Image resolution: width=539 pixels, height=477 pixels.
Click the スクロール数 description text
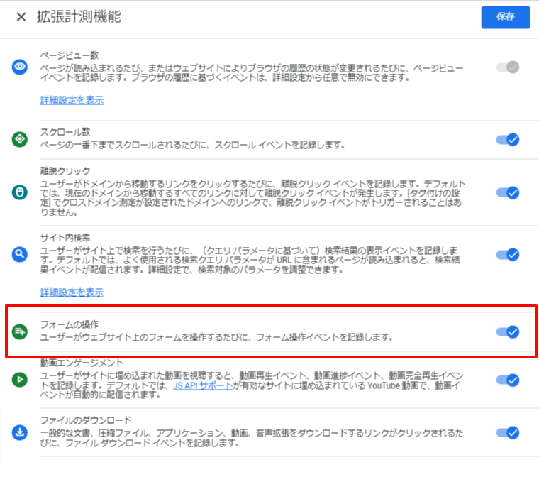pos(192,145)
